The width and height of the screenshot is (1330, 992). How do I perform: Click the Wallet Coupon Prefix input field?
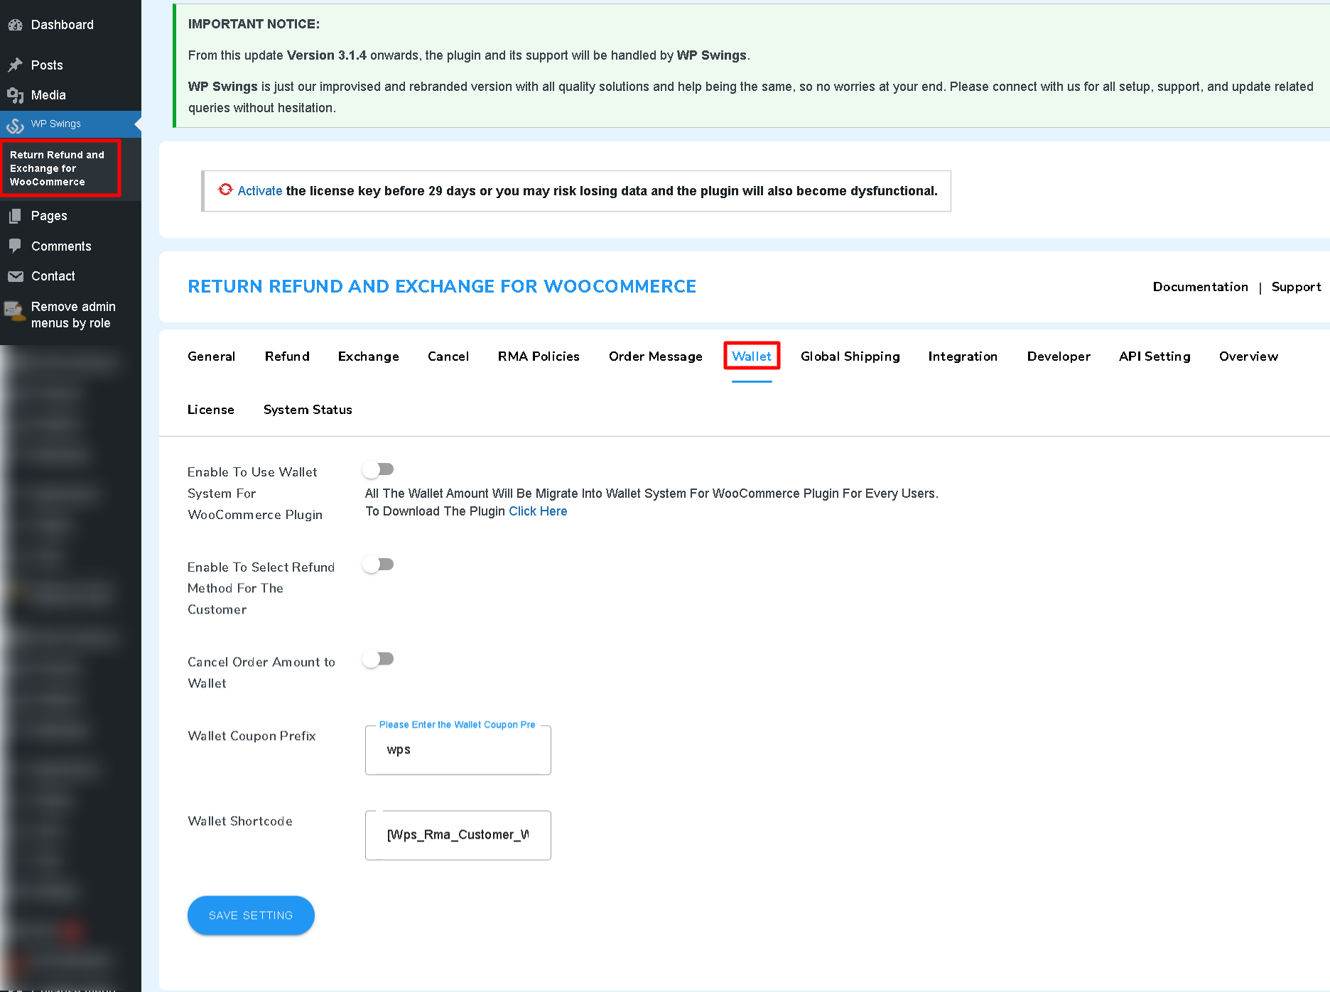pos(458,750)
